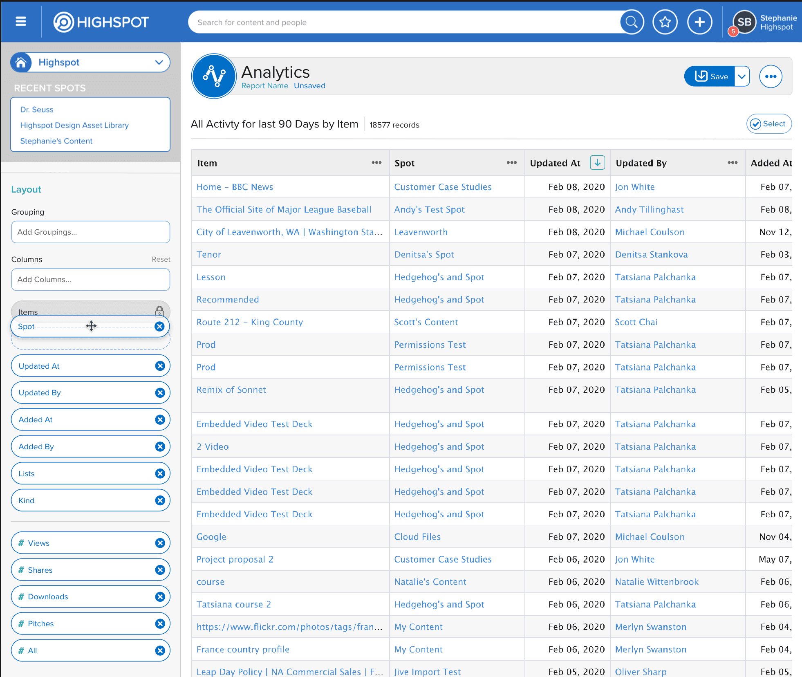Open the Tatsiana course 2 item
Viewport: 802px width, 677px height.
coord(234,604)
